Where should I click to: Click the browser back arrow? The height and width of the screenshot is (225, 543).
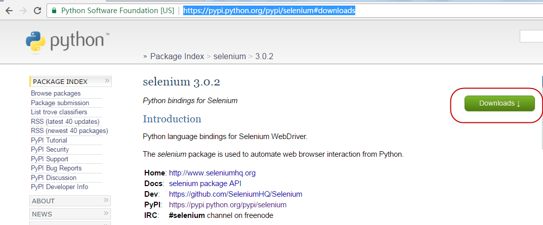[9, 10]
